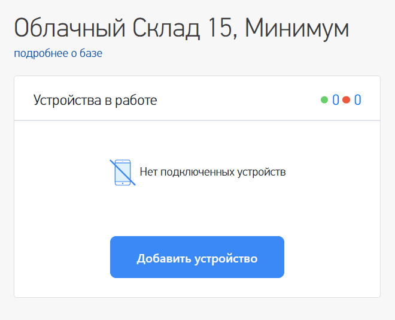Click the 'Устройства в работе' heading

tap(95, 100)
